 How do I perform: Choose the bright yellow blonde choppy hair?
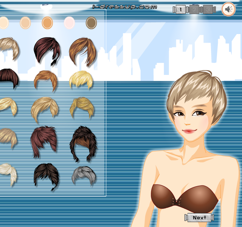click(81, 79)
